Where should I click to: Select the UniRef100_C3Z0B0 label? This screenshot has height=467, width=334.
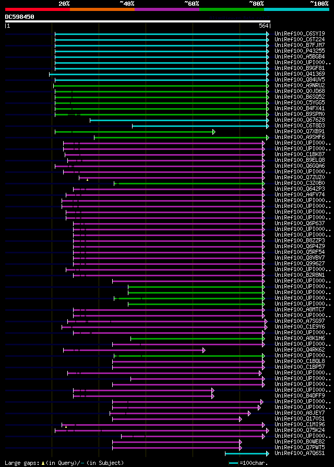[x=300, y=183]
